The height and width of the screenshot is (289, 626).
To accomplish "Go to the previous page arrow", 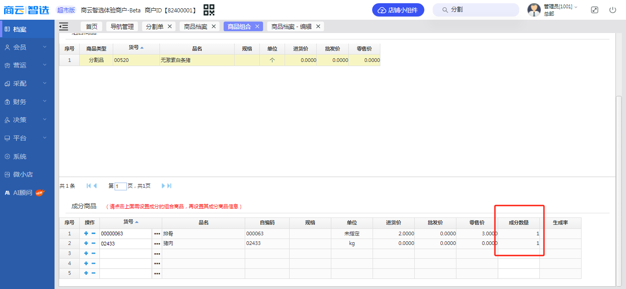I will coord(95,186).
